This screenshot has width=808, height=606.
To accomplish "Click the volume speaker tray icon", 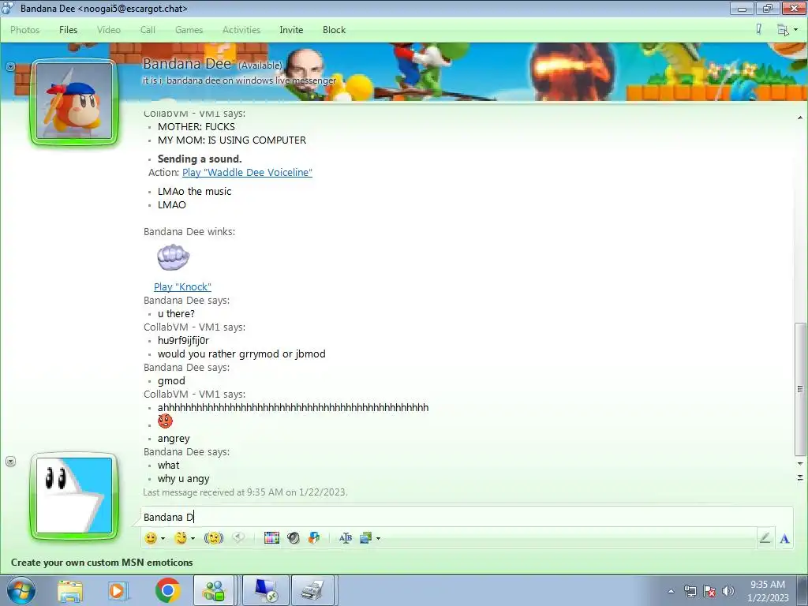I will coord(728,591).
